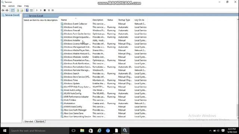Click the Pause Service toolbar icon
This screenshot has height=134, width=239.
point(49,10)
